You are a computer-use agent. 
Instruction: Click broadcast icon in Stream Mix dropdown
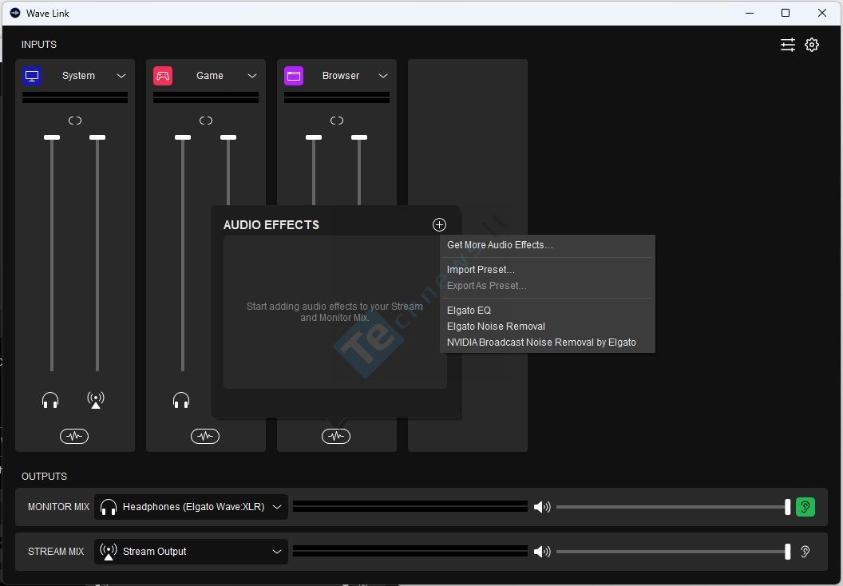pyautogui.click(x=109, y=552)
